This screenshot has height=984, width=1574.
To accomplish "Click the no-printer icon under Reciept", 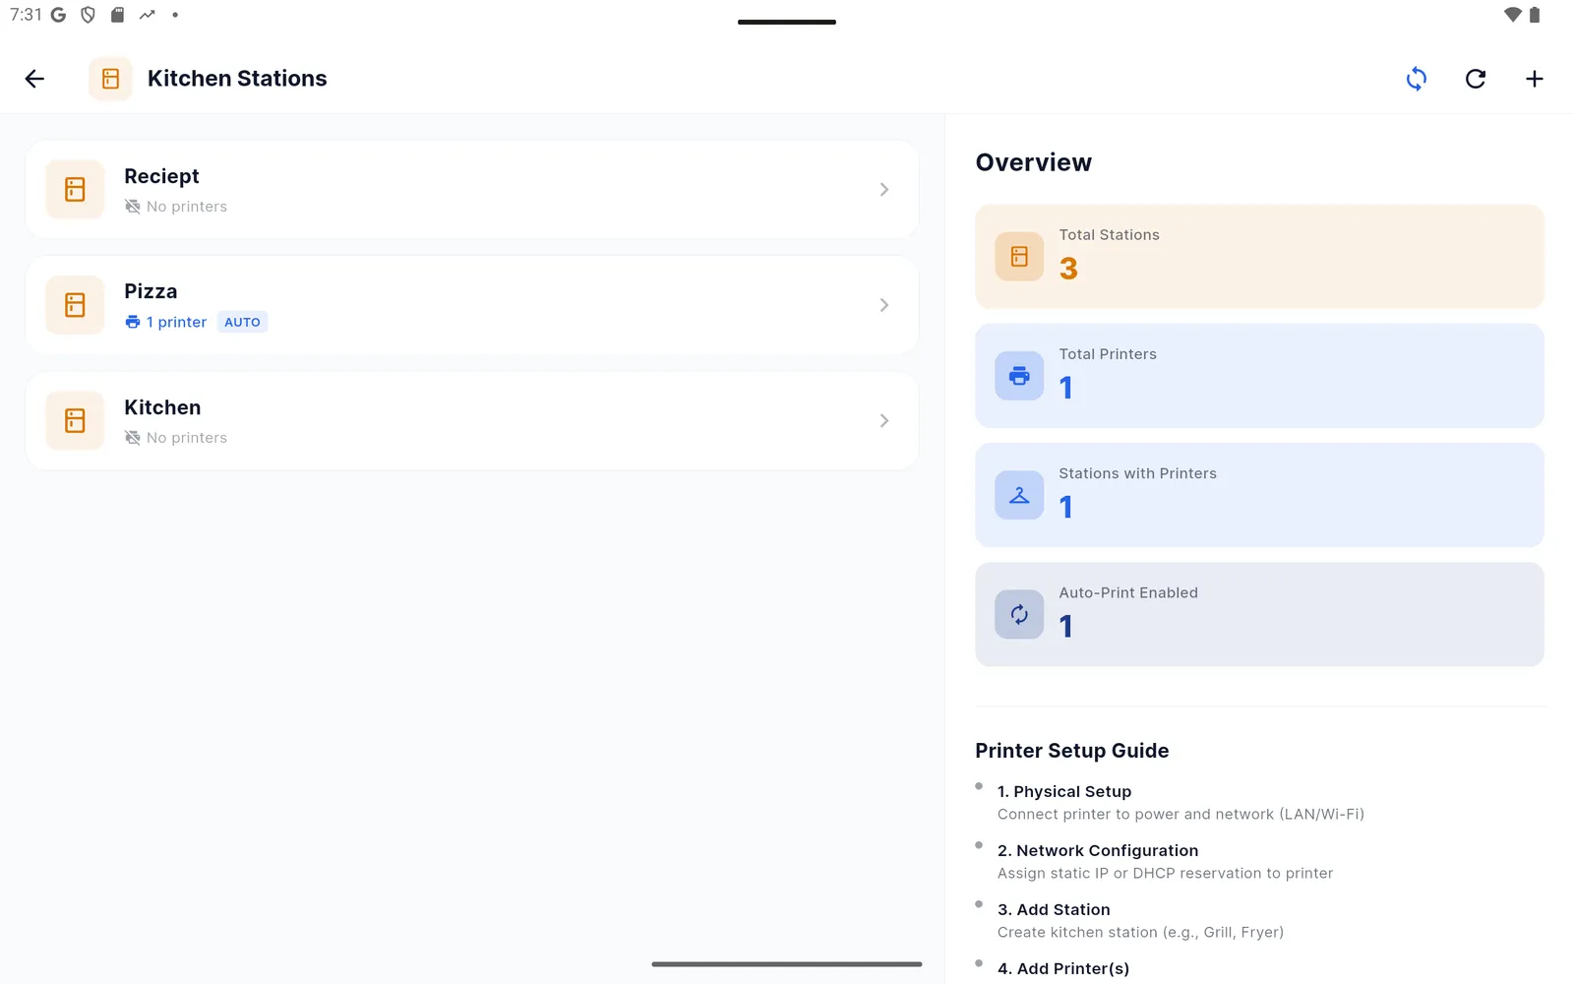I will (133, 207).
